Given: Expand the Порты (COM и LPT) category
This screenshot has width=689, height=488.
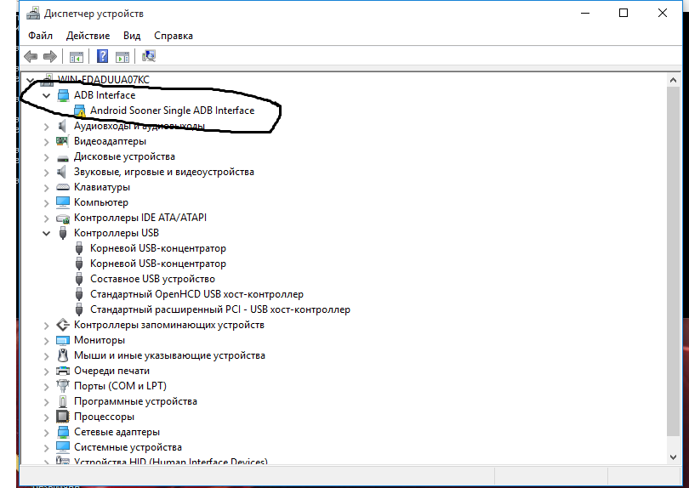Looking at the screenshot, I should tap(47, 386).
